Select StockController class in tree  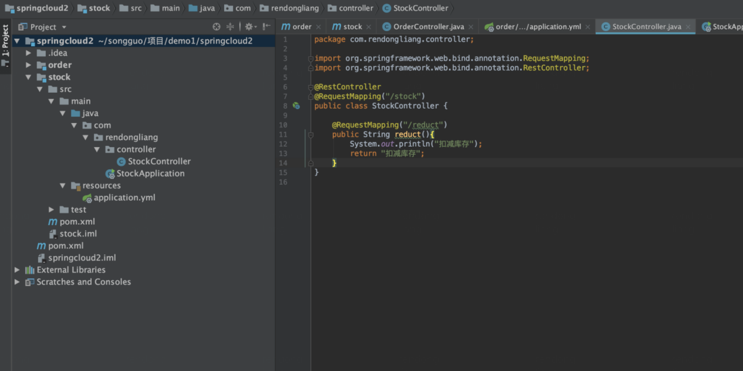pos(159,161)
